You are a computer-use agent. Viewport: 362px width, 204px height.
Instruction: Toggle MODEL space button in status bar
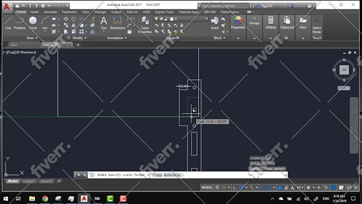tap(207, 187)
